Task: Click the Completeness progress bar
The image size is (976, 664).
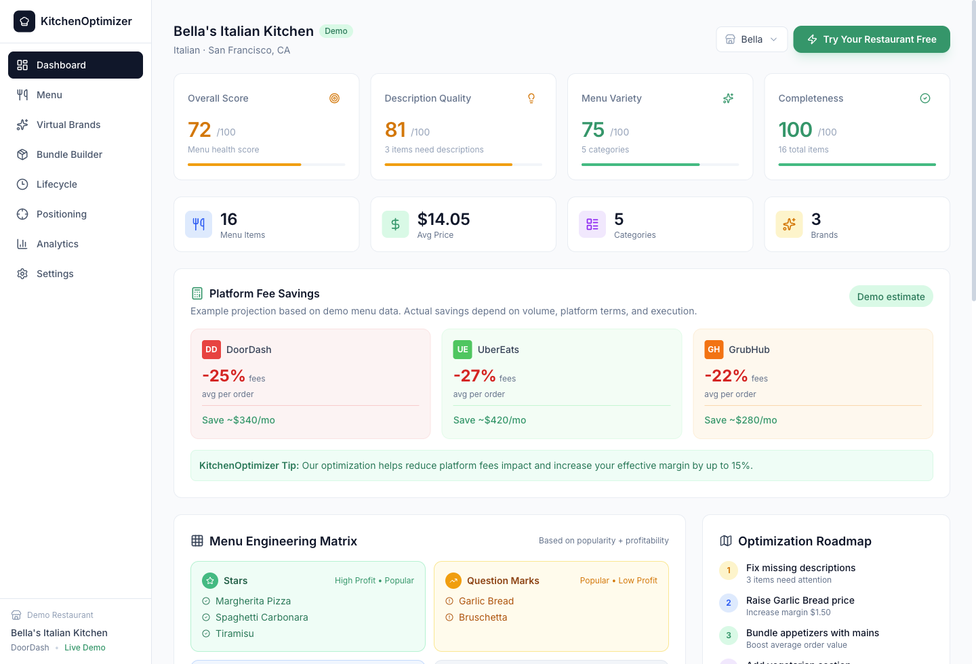Action: tap(857, 165)
